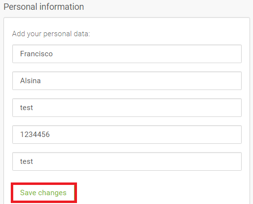Place cursor on the word Francisco
The height and width of the screenshot is (204, 253).
point(36,54)
